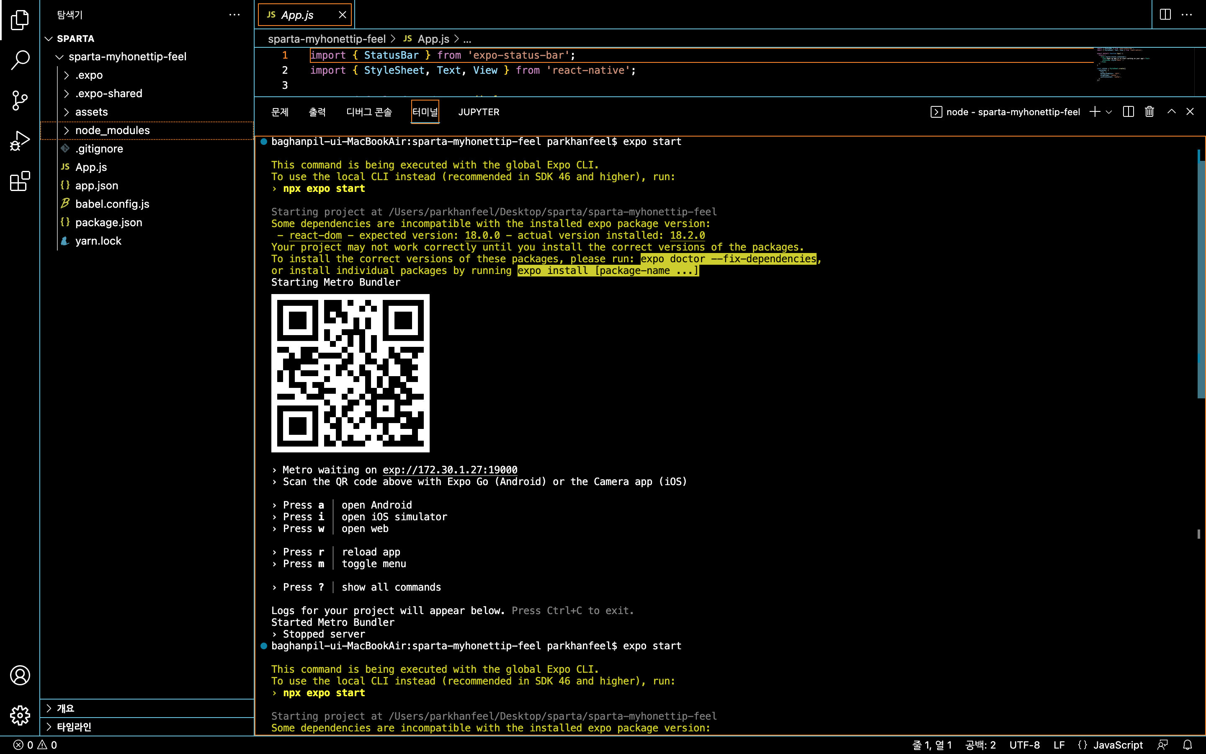Place cursor on line 2 import statement

472,70
